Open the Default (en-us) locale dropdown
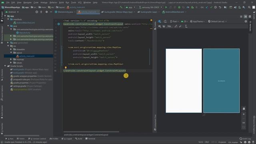 pyautogui.click(x=217, y=21)
